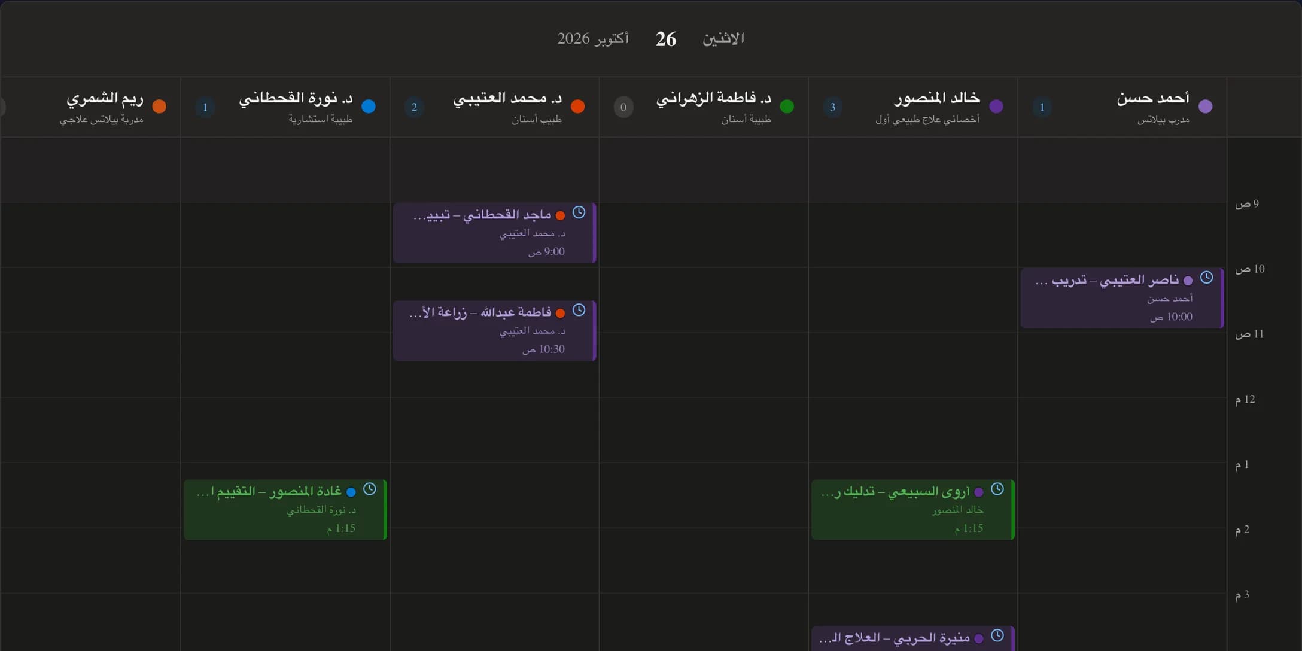The image size is (1302, 651).
Task: Select خالد المنصور staff column header
Action: (x=913, y=107)
